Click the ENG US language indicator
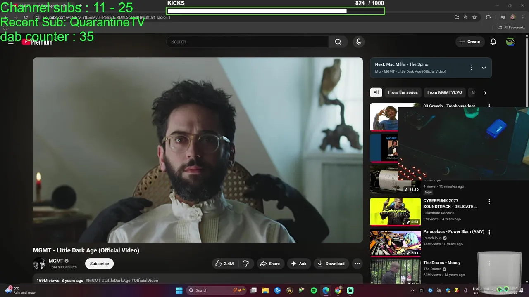 click(476, 290)
